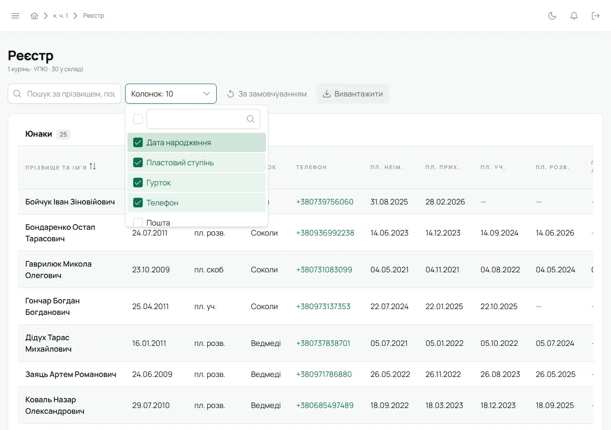Click the magnifier icon in column filter
Screen dimensions: 611x430
coord(251,119)
